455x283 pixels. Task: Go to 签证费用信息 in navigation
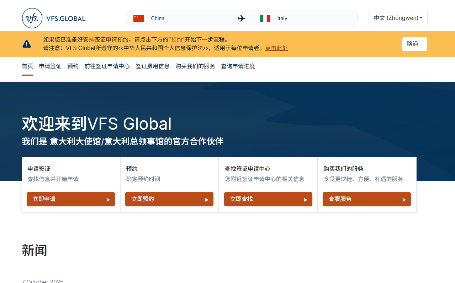(x=152, y=66)
